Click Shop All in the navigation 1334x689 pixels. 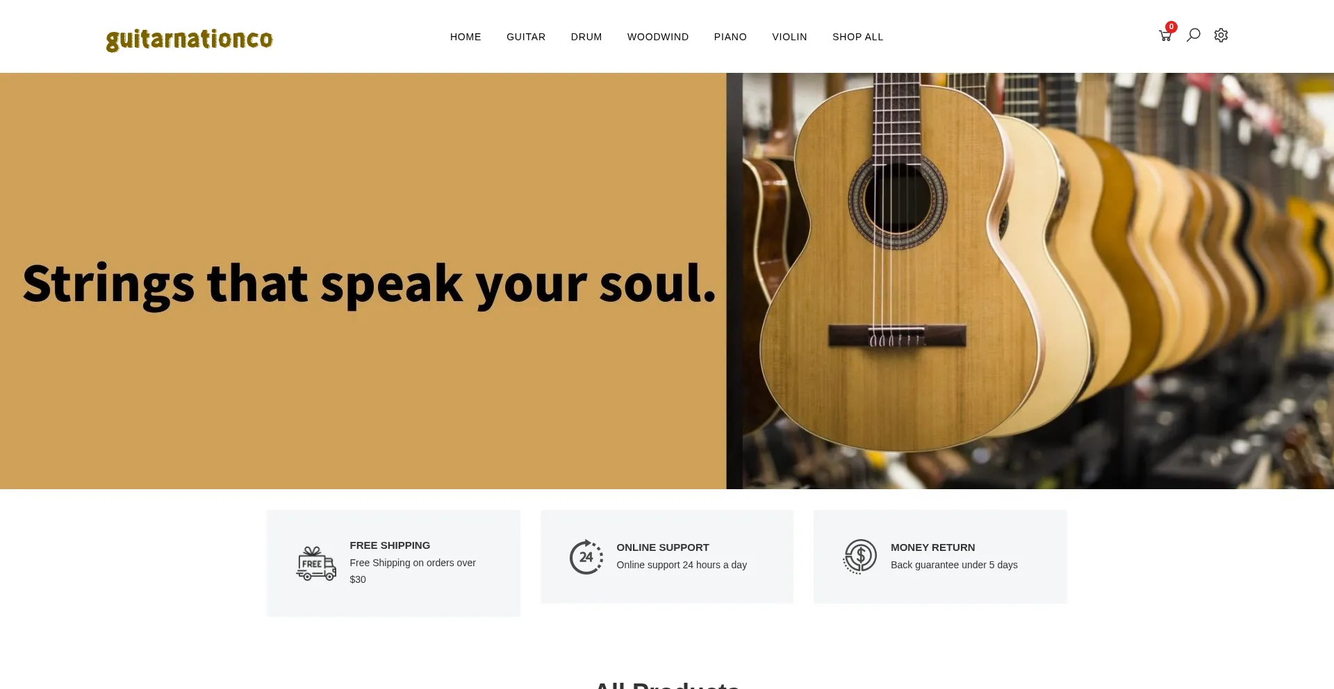click(x=857, y=37)
